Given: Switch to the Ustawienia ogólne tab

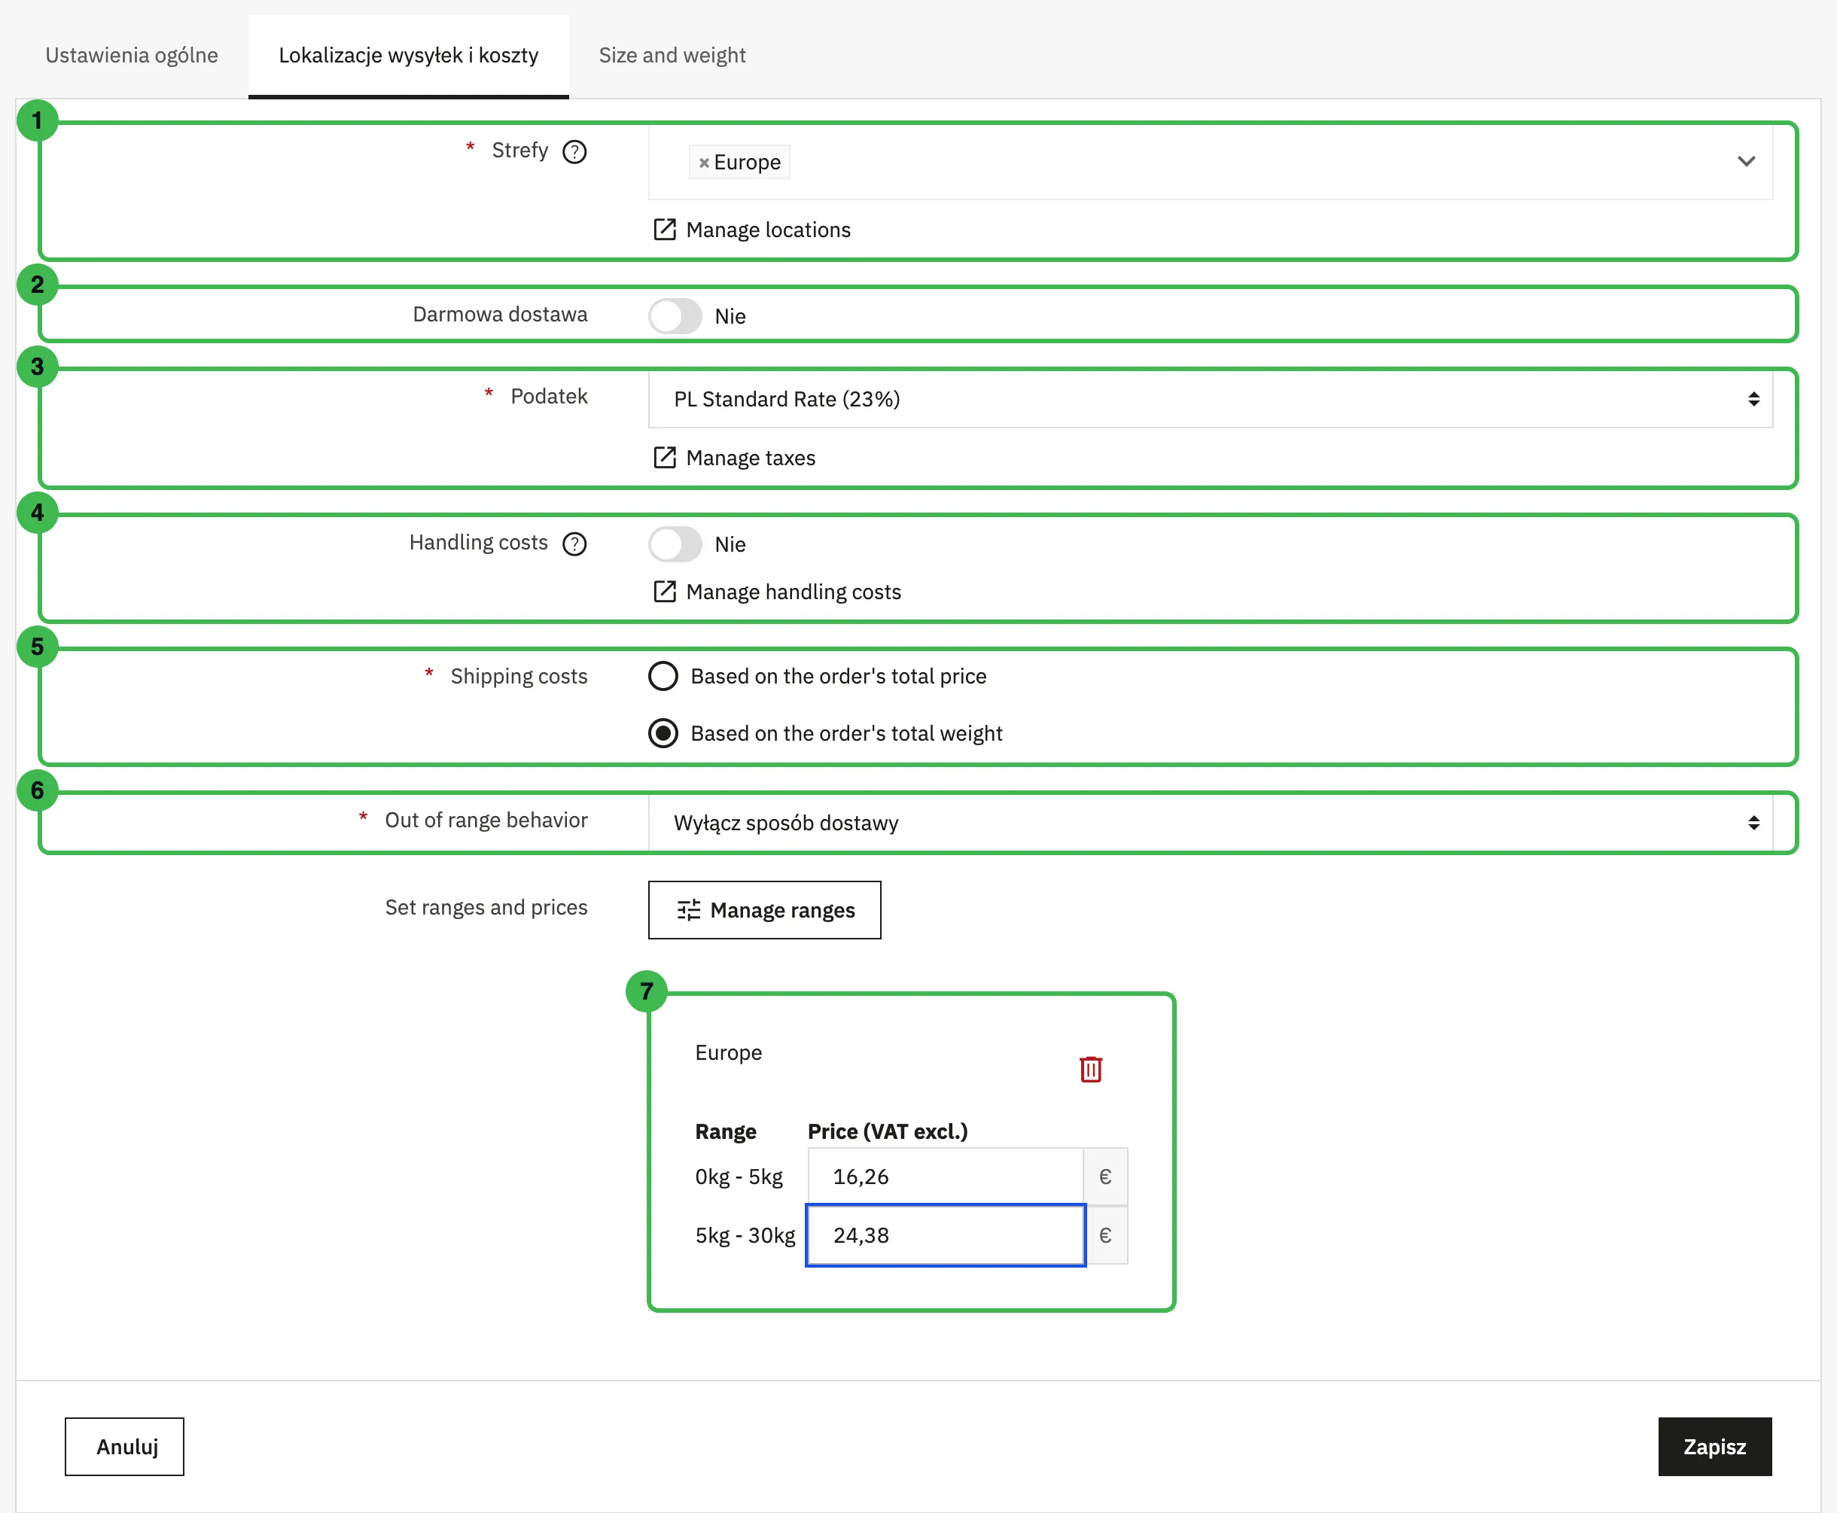Looking at the screenshot, I should click(132, 56).
